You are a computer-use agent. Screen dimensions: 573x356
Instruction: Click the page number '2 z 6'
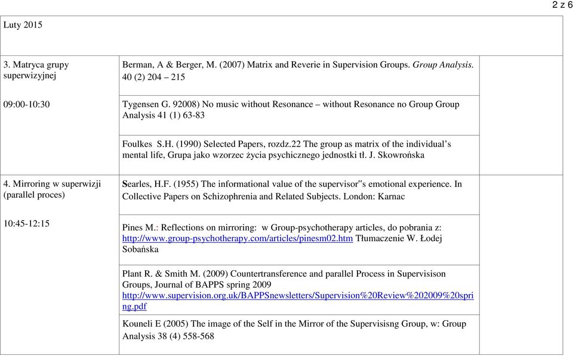(562, 5)
